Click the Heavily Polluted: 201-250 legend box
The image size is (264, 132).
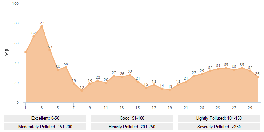(132, 127)
